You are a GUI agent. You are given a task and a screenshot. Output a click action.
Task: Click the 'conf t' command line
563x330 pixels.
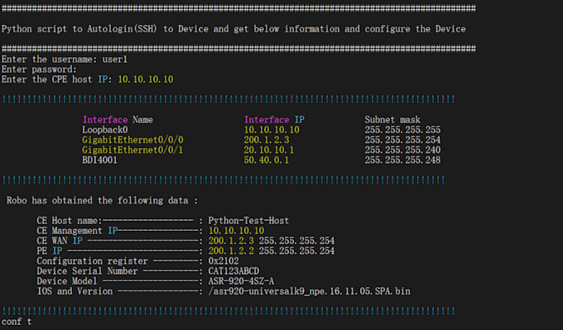17,322
